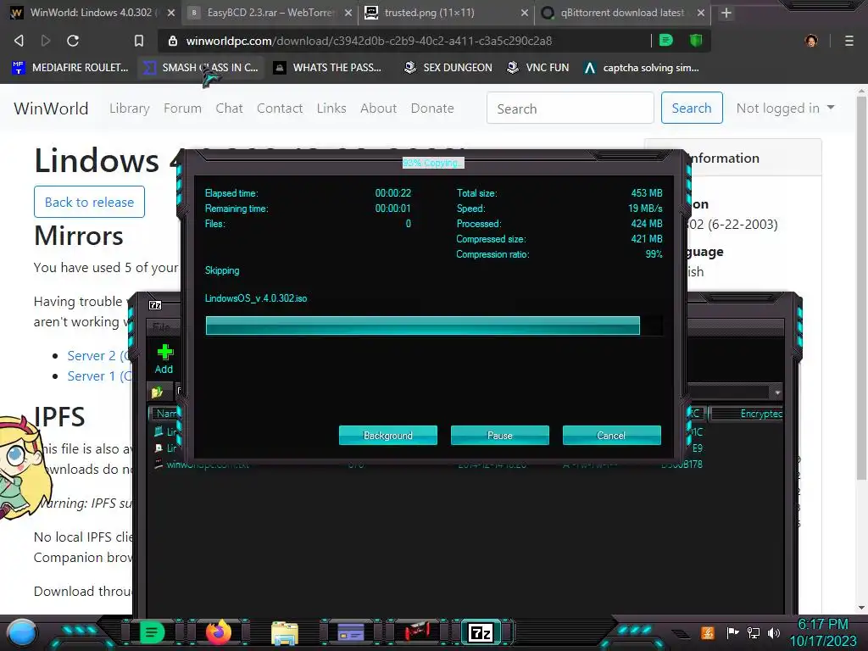This screenshot has width=868, height=651.
Task: Click the up-folder icon in the 7-Zip window
Action: [x=157, y=392]
